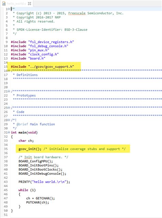Viewport: 162px width, 218px height.
Task: Click 'All rights reserved.' comment line
Action: click(36, 21)
